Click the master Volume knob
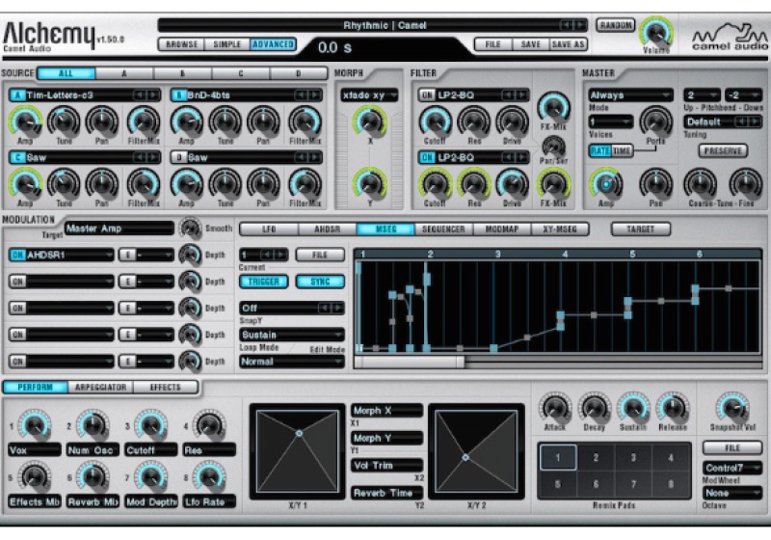 click(656, 32)
